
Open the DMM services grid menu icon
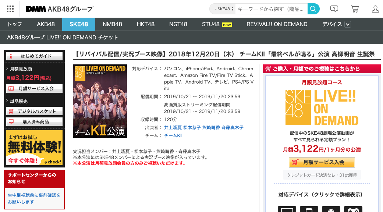point(10,9)
